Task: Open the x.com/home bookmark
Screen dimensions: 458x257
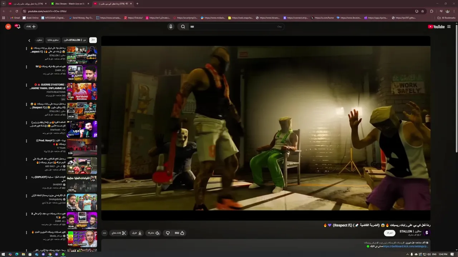Action: 322,18
